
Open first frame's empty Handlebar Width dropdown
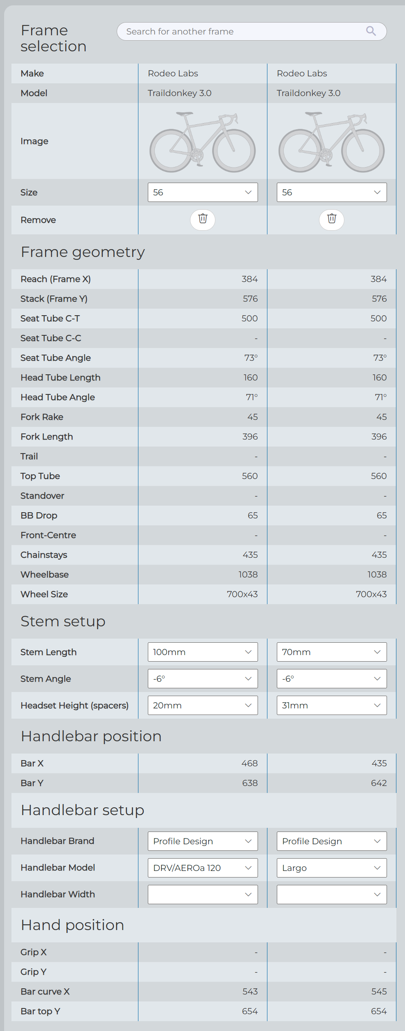pos(203,895)
